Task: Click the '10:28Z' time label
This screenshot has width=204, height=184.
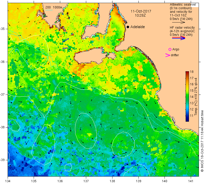Action: (140, 15)
